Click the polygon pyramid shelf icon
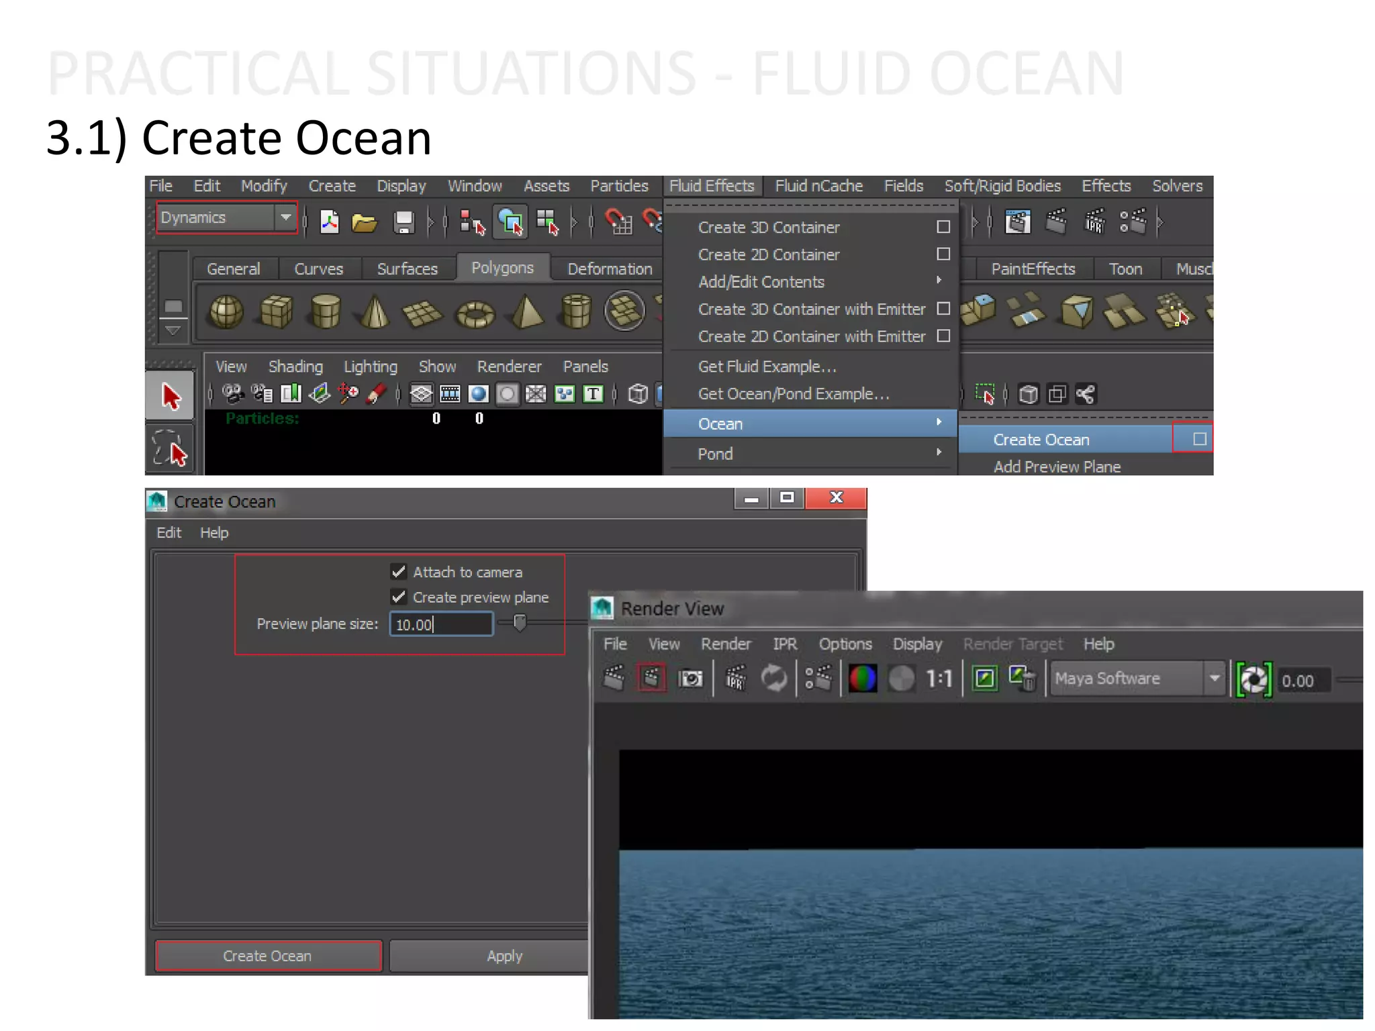 (x=528, y=312)
